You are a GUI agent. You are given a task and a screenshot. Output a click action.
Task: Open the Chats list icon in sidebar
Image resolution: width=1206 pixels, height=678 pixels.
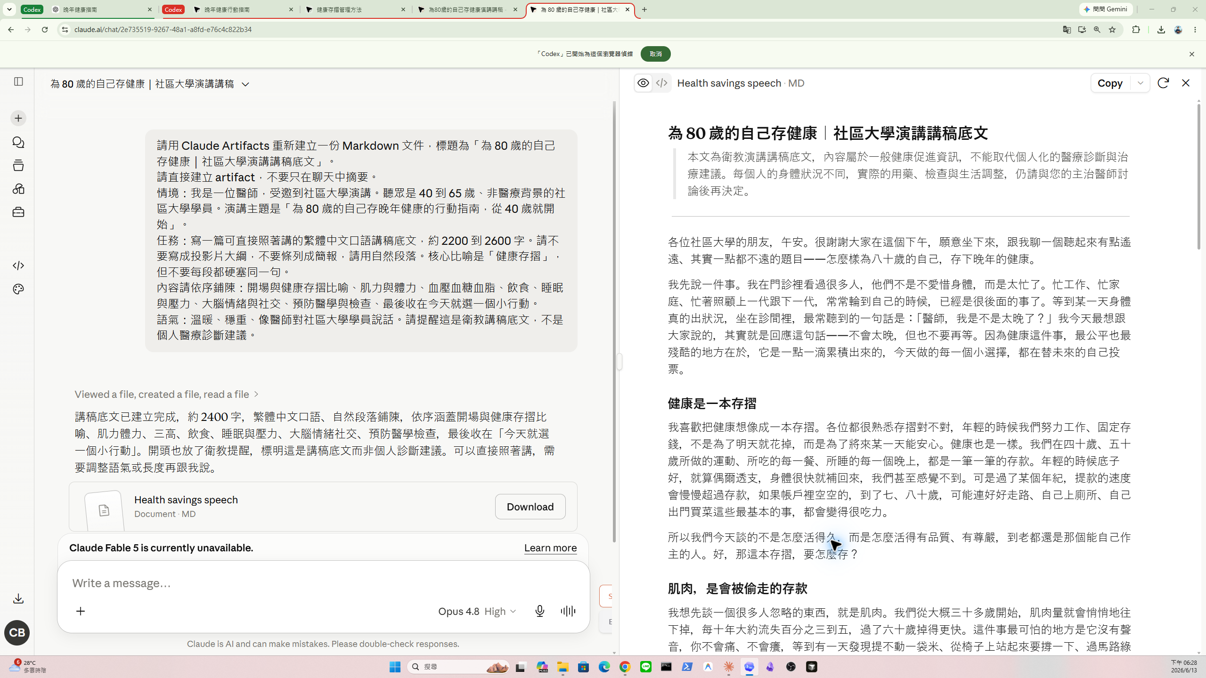[18, 142]
